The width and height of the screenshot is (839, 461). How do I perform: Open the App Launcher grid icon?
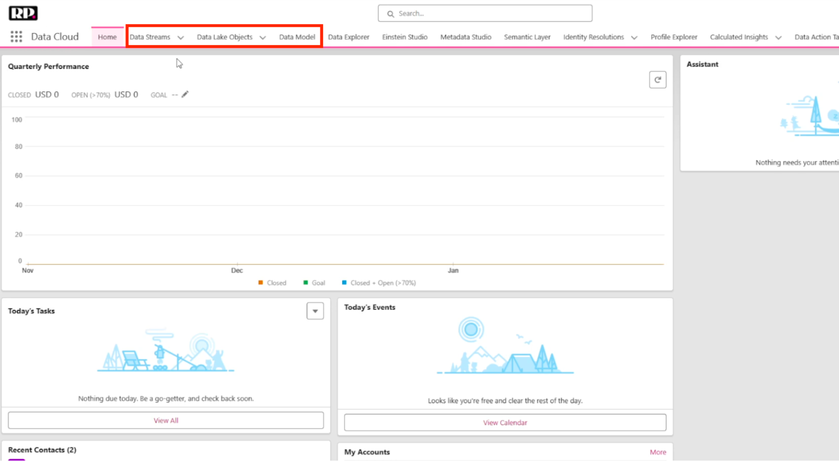click(16, 37)
